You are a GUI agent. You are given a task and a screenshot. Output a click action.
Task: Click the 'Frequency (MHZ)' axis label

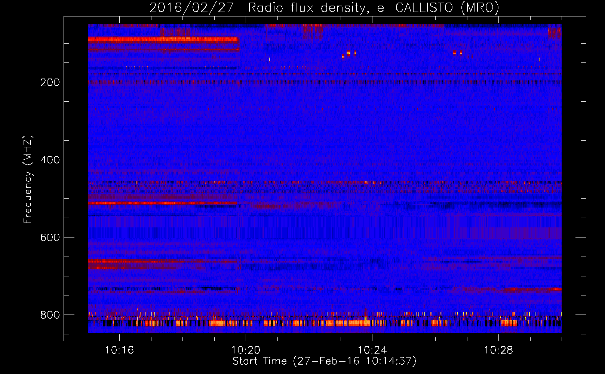coord(28,180)
